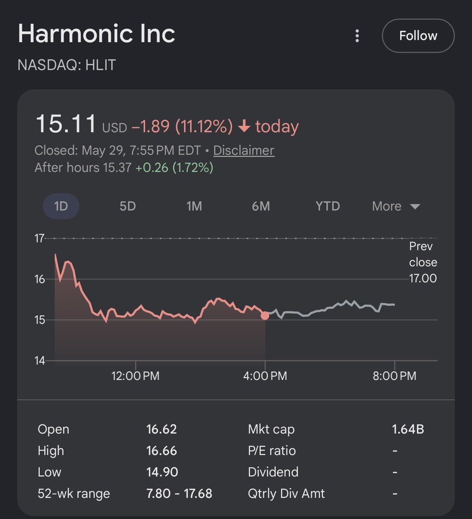Screen dimensions: 472x519
Task: Switch to the 1M chart range
Action: 194,206
